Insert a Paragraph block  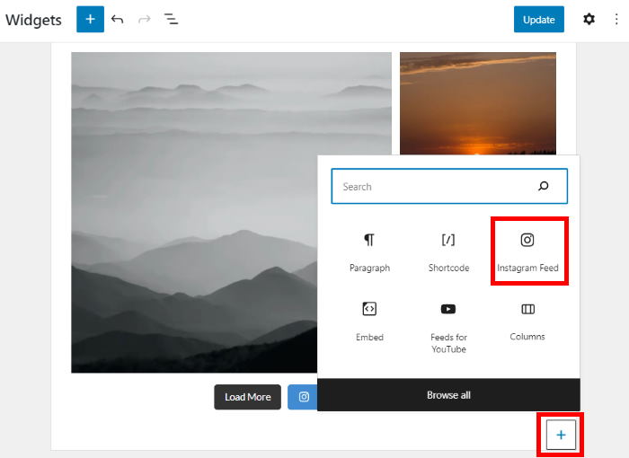[x=369, y=252]
